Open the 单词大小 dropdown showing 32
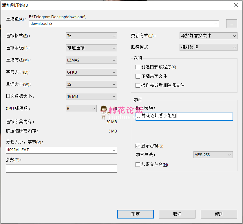This screenshot has height=224, width=243. tap(92, 84)
